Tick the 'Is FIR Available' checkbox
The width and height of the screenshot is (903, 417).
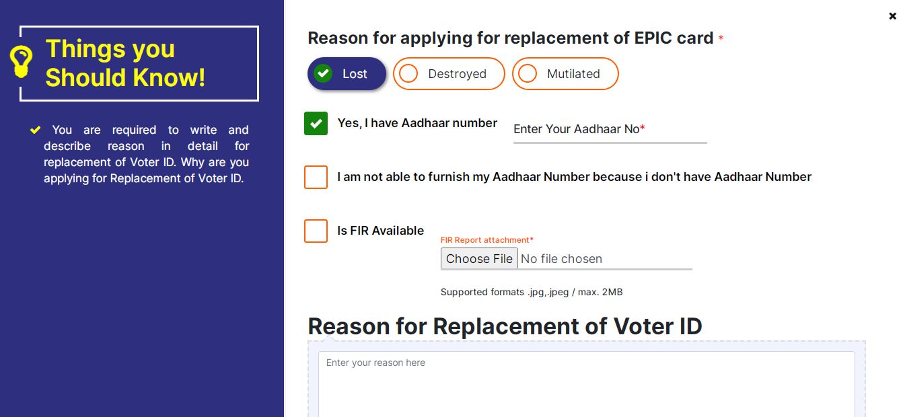(316, 231)
